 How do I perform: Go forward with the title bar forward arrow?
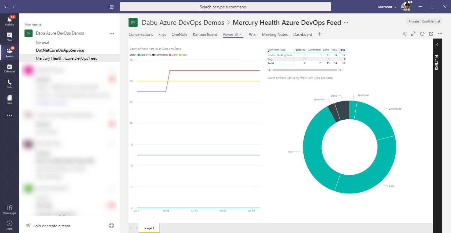pos(13,7)
